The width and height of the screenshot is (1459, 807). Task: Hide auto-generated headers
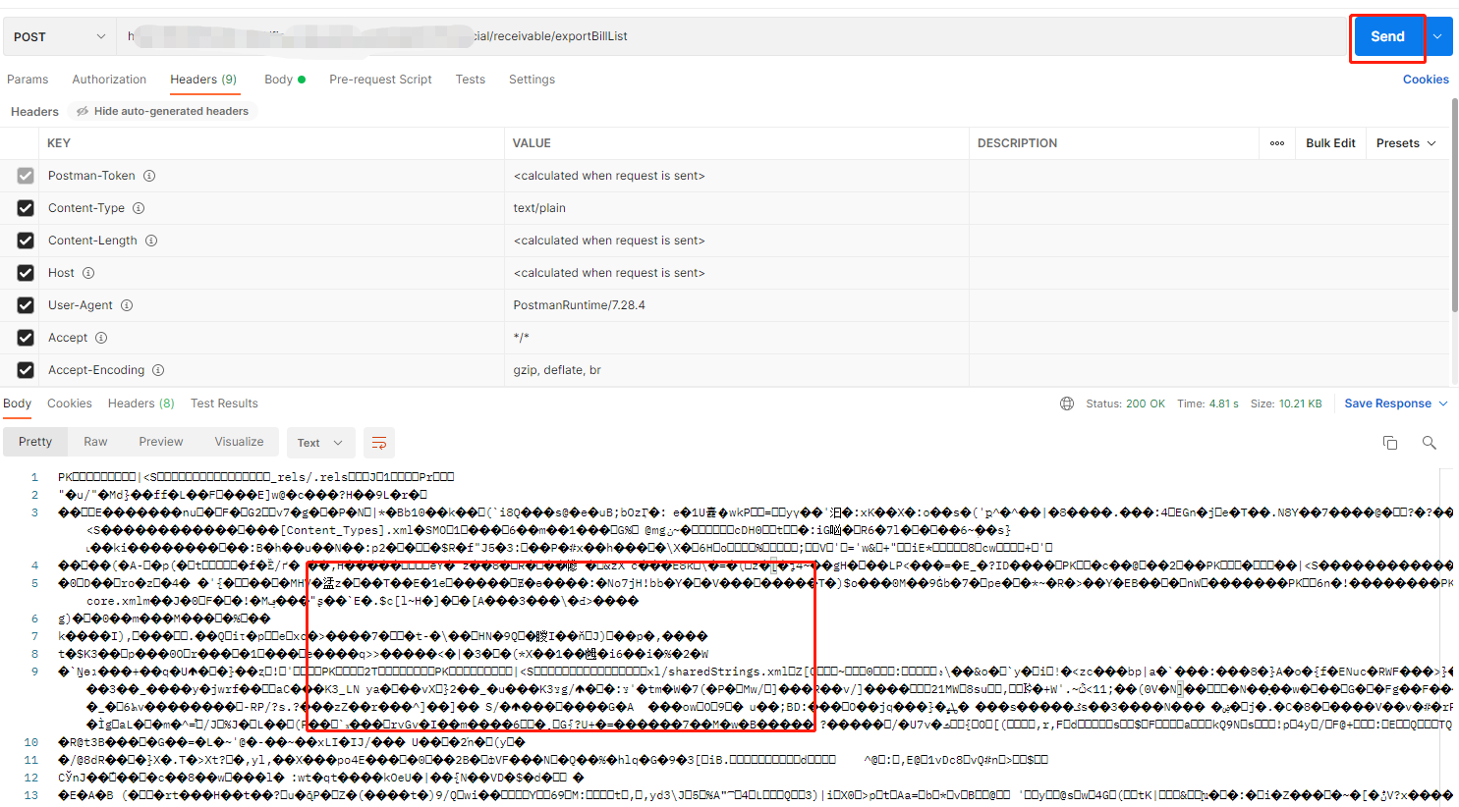tap(162, 111)
